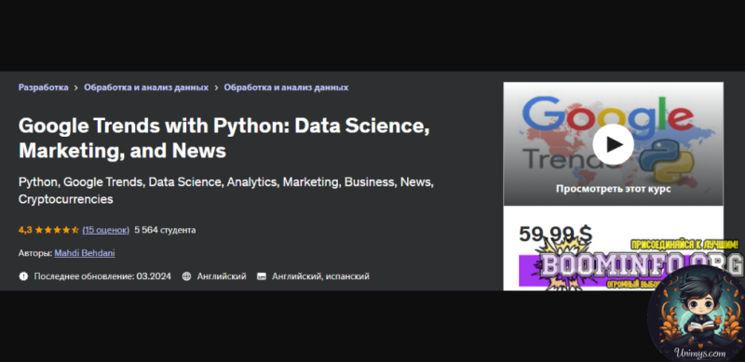745x362 pixels.
Task: Open the last Обработка и анализ данных breadcrumb
Action: point(286,87)
